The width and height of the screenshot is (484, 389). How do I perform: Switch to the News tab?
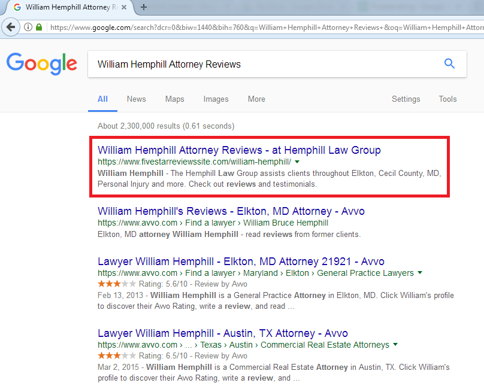[136, 99]
